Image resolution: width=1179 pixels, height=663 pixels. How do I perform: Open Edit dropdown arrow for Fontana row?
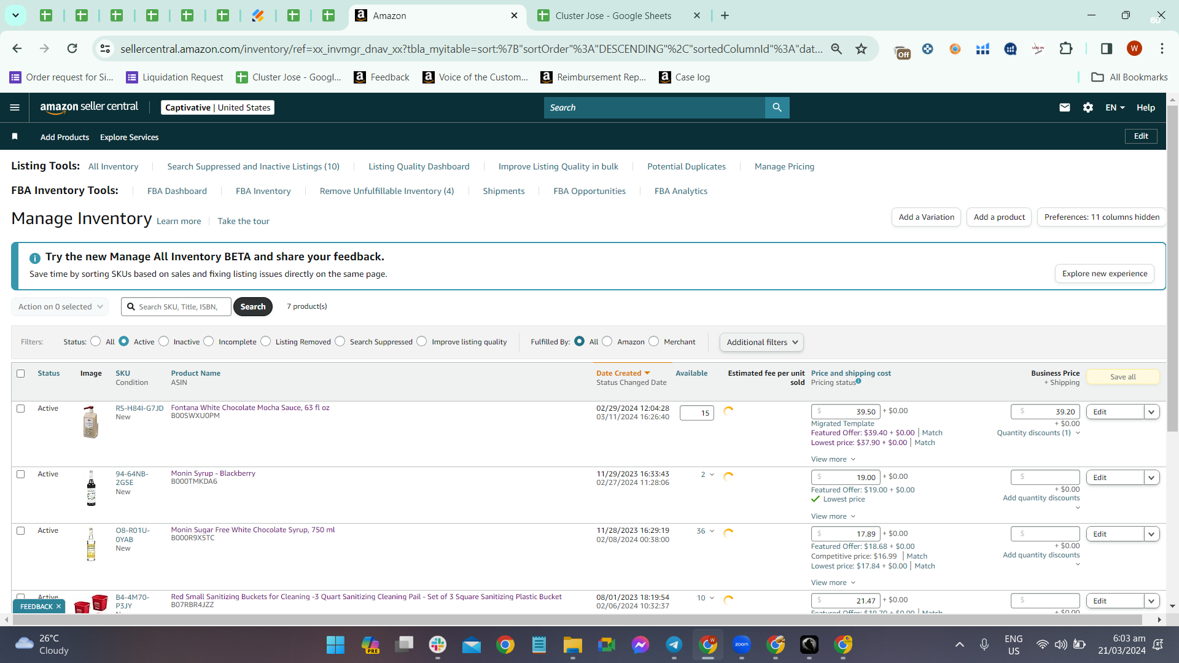[x=1152, y=412]
